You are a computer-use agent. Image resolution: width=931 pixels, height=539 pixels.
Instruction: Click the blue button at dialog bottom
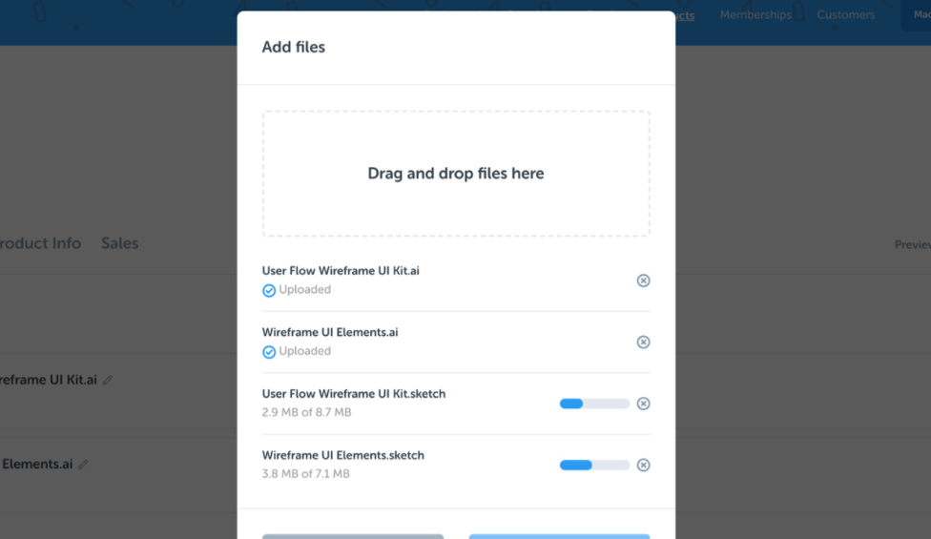click(559, 537)
